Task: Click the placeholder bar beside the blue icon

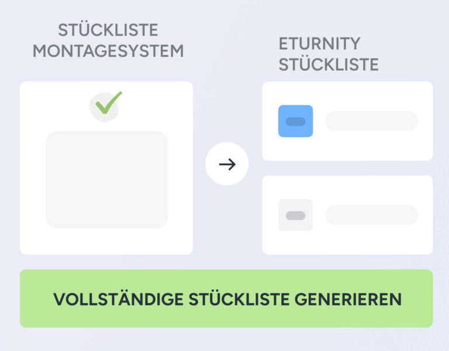Action: 371,121
